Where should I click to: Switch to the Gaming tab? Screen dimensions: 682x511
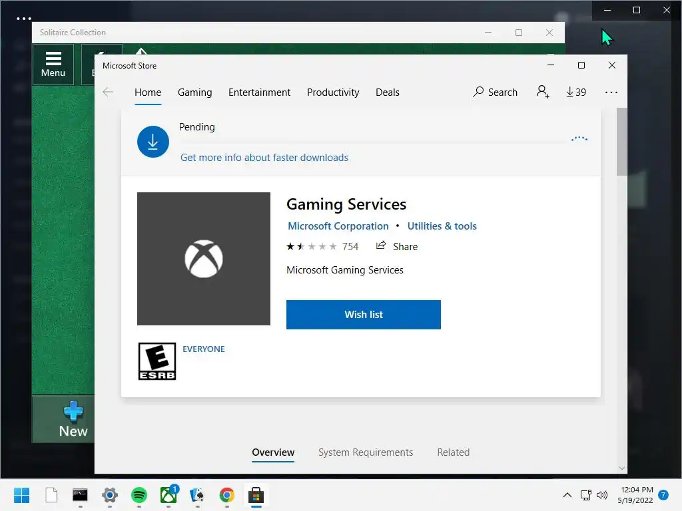point(195,92)
